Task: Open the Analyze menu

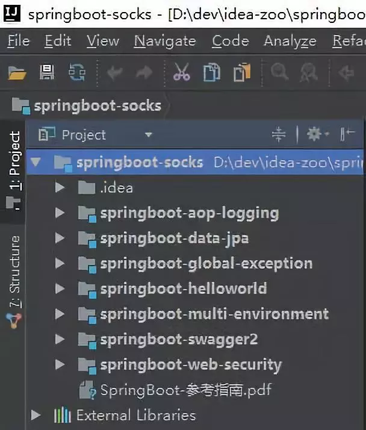Action: click(290, 42)
